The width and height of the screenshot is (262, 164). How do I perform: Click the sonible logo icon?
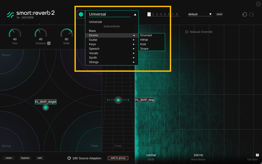pyautogui.click(x=10, y=15)
